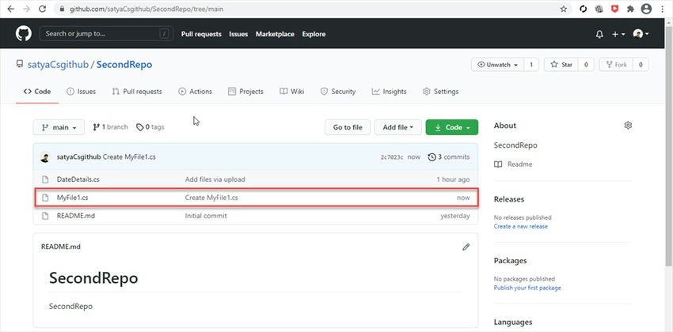The height and width of the screenshot is (332, 673).
Task: Open the Add file dropdown
Action: point(397,127)
